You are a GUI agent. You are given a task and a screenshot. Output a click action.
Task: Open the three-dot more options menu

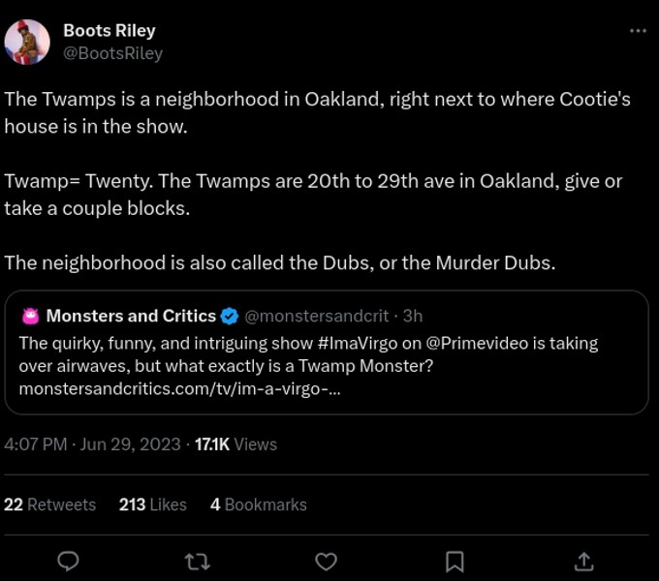pyautogui.click(x=637, y=31)
